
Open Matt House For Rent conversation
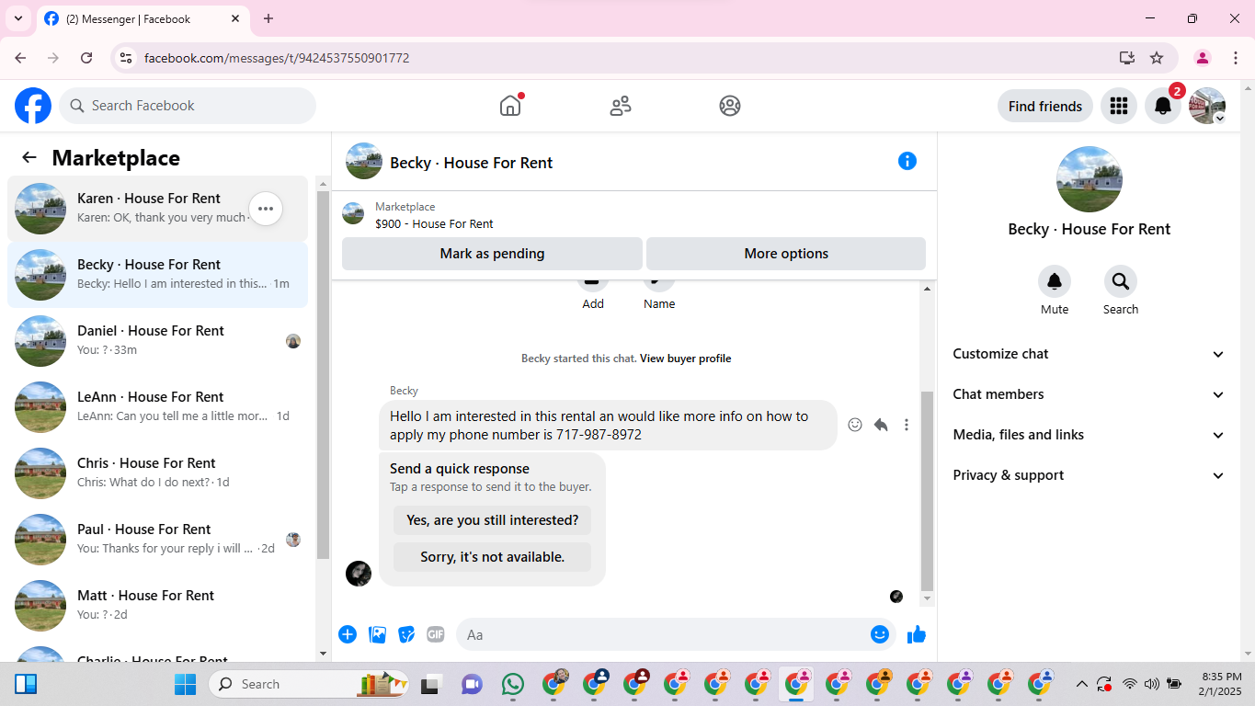157,606
